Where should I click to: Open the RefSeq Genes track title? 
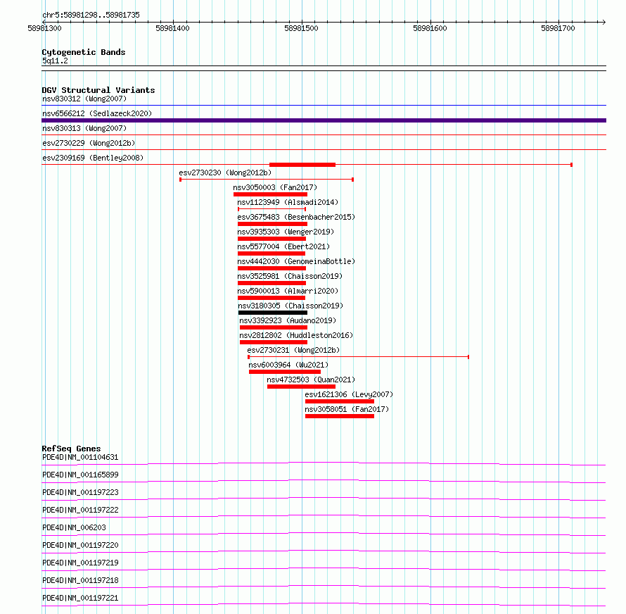(71, 449)
